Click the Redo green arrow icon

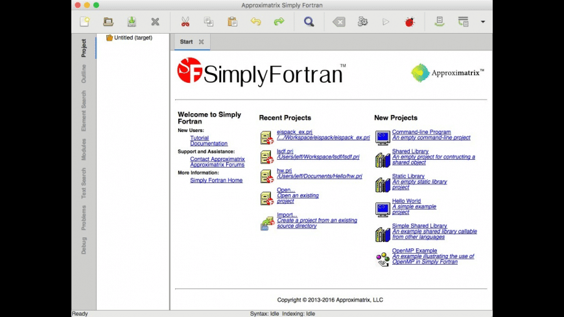[x=279, y=21]
